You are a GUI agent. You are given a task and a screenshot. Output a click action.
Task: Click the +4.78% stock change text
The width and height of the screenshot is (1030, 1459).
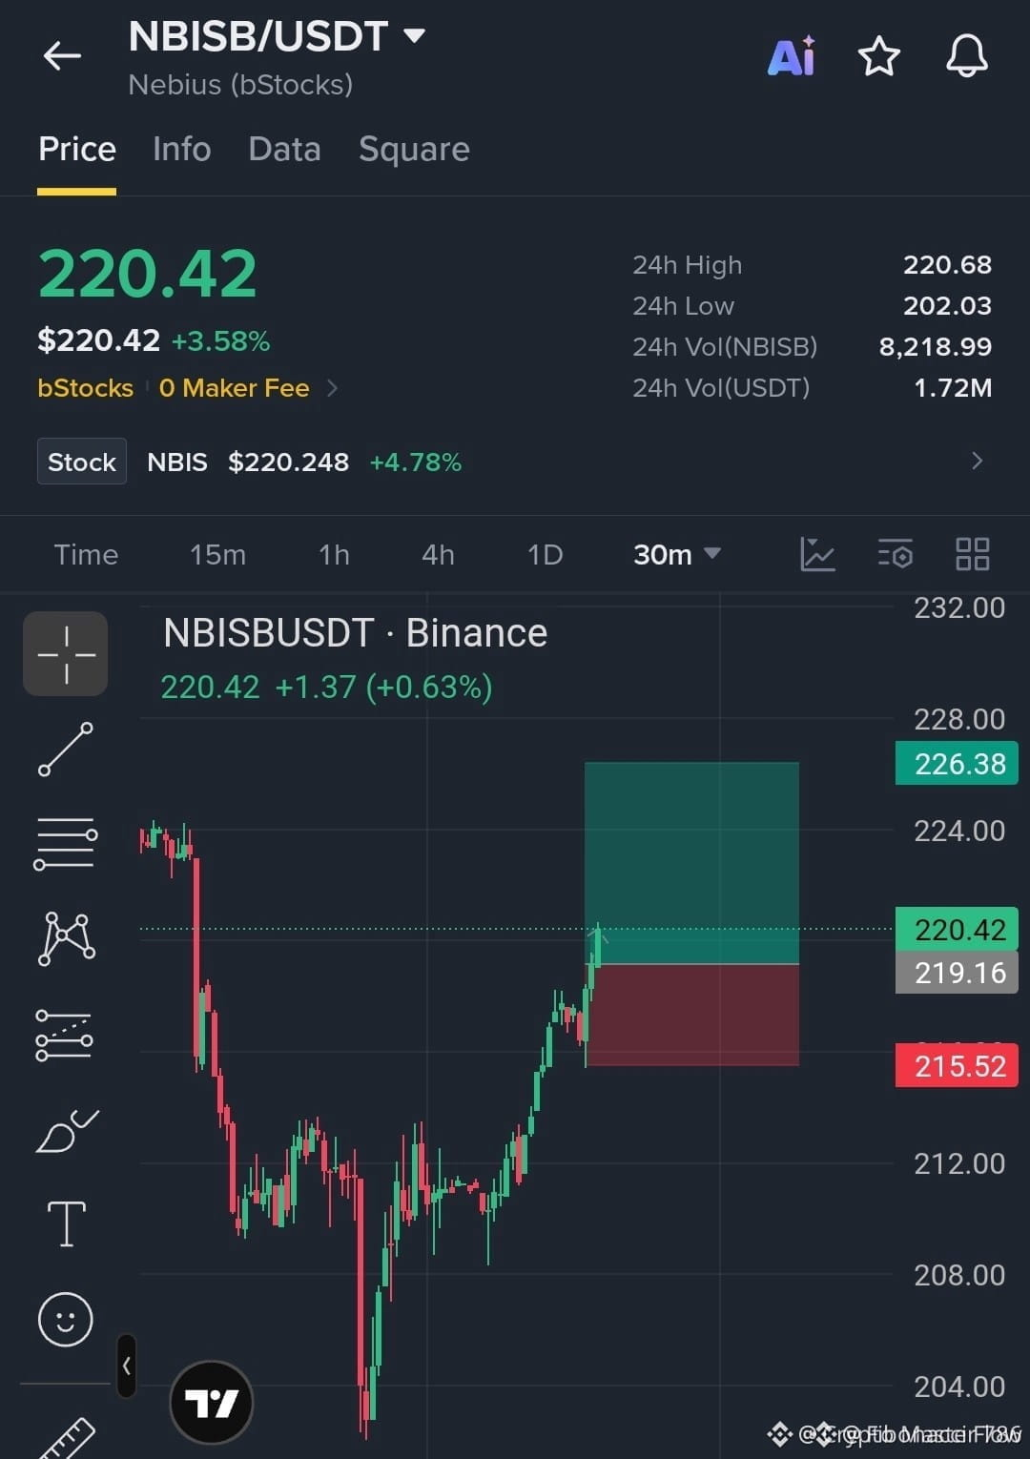click(x=415, y=462)
